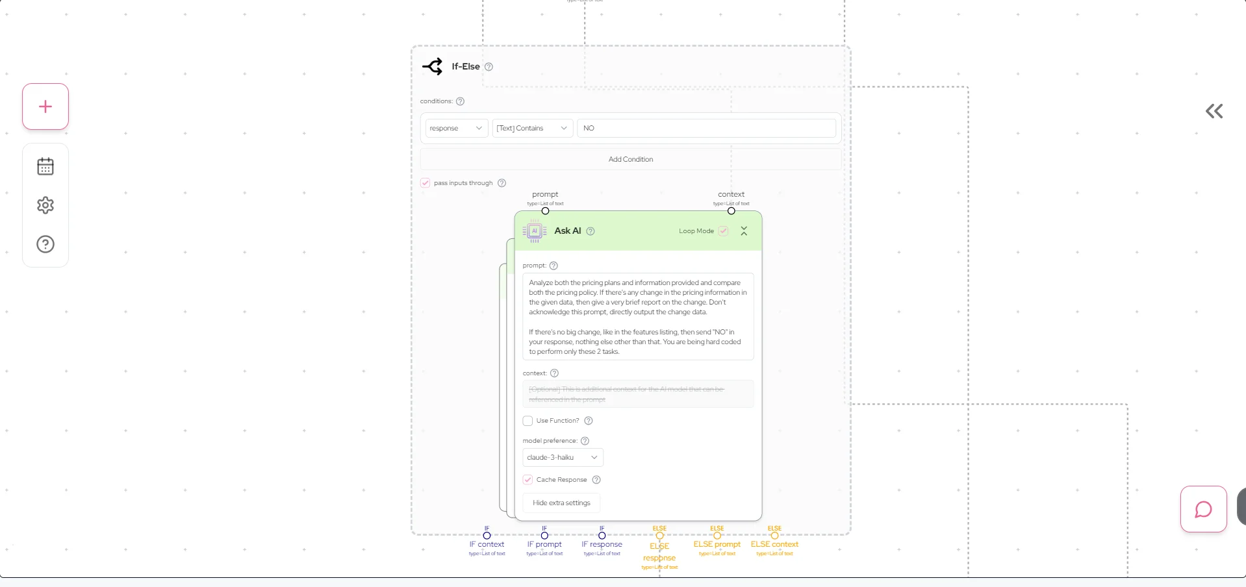The image size is (1246, 587).
Task: Show help for the context field
Action: (x=554, y=373)
